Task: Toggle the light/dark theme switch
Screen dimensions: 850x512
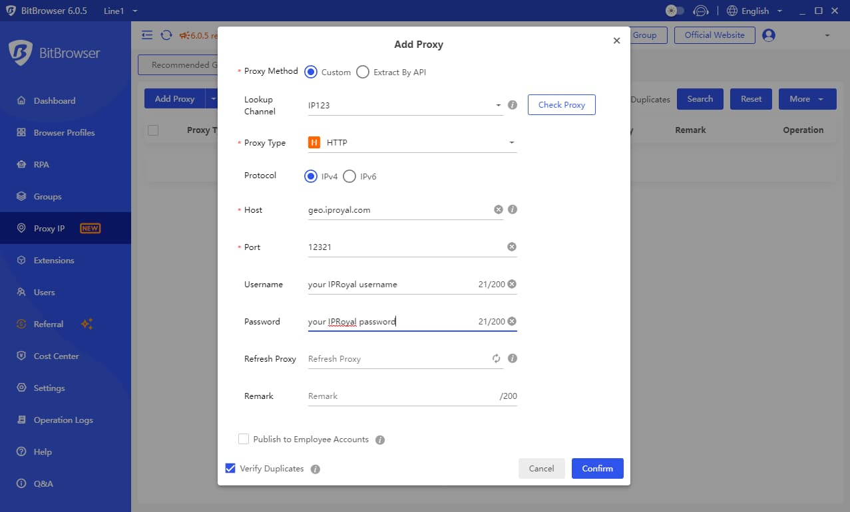Action: [674, 11]
